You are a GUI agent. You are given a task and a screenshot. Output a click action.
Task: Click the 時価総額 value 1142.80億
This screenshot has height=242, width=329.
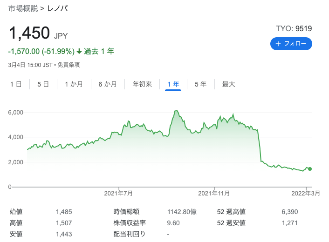[182, 212]
